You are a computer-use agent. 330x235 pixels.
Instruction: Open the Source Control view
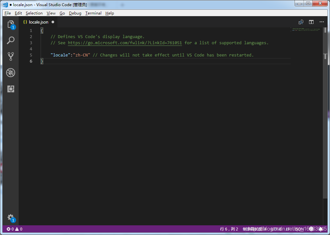(x=11, y=56)
